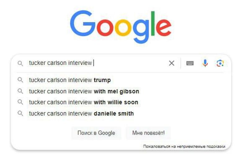Open the virtual keyboard input tool
Viewport: 248px width, 162px height.
[x=190, y=63]
